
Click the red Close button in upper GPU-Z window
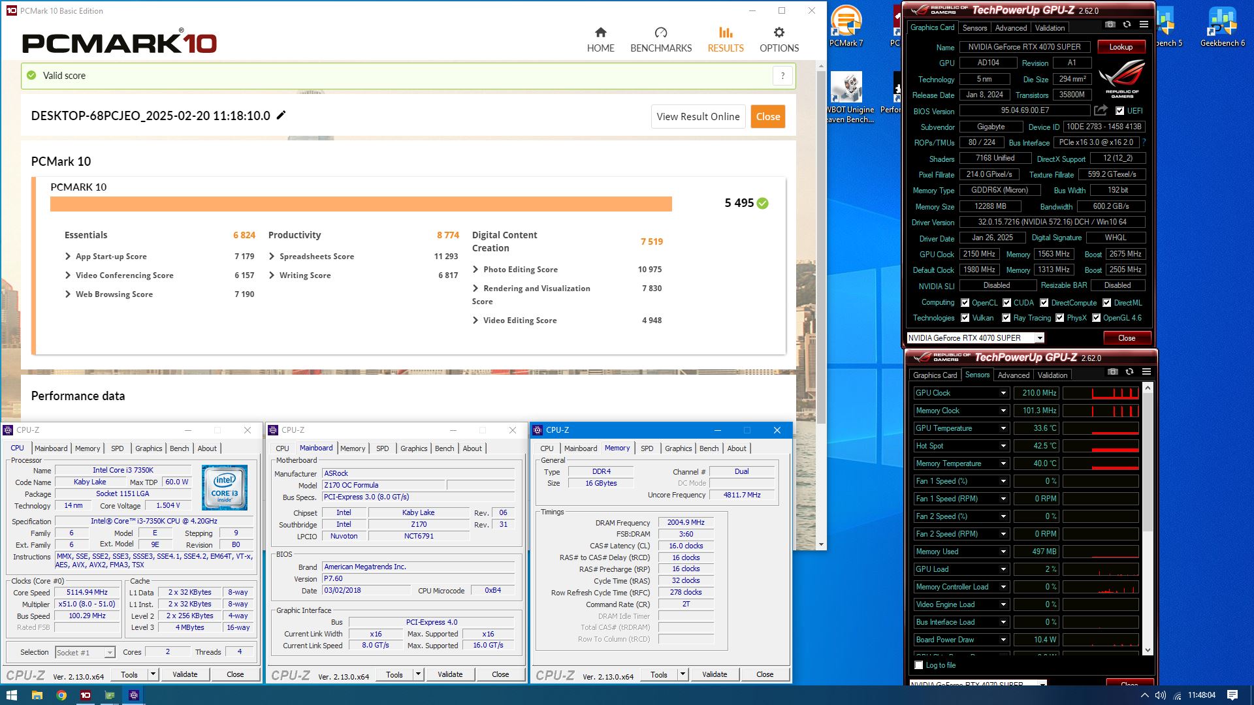(1126, 338)
